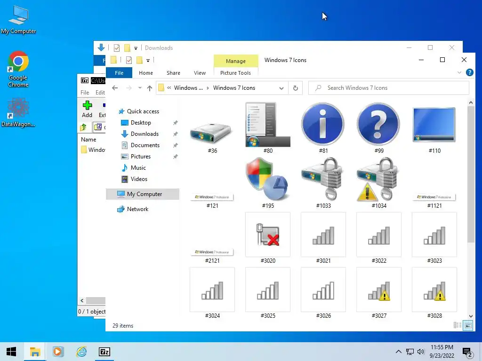Open the Home ribbon tab
This screenshot has width=482, height=361.
click(146, 73)
